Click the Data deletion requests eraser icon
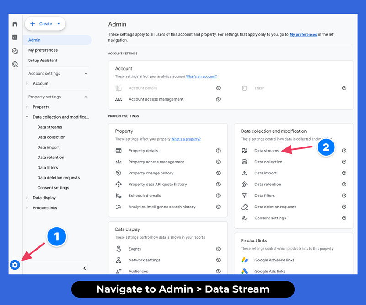 pyautogui.click(x=244, y=207)
